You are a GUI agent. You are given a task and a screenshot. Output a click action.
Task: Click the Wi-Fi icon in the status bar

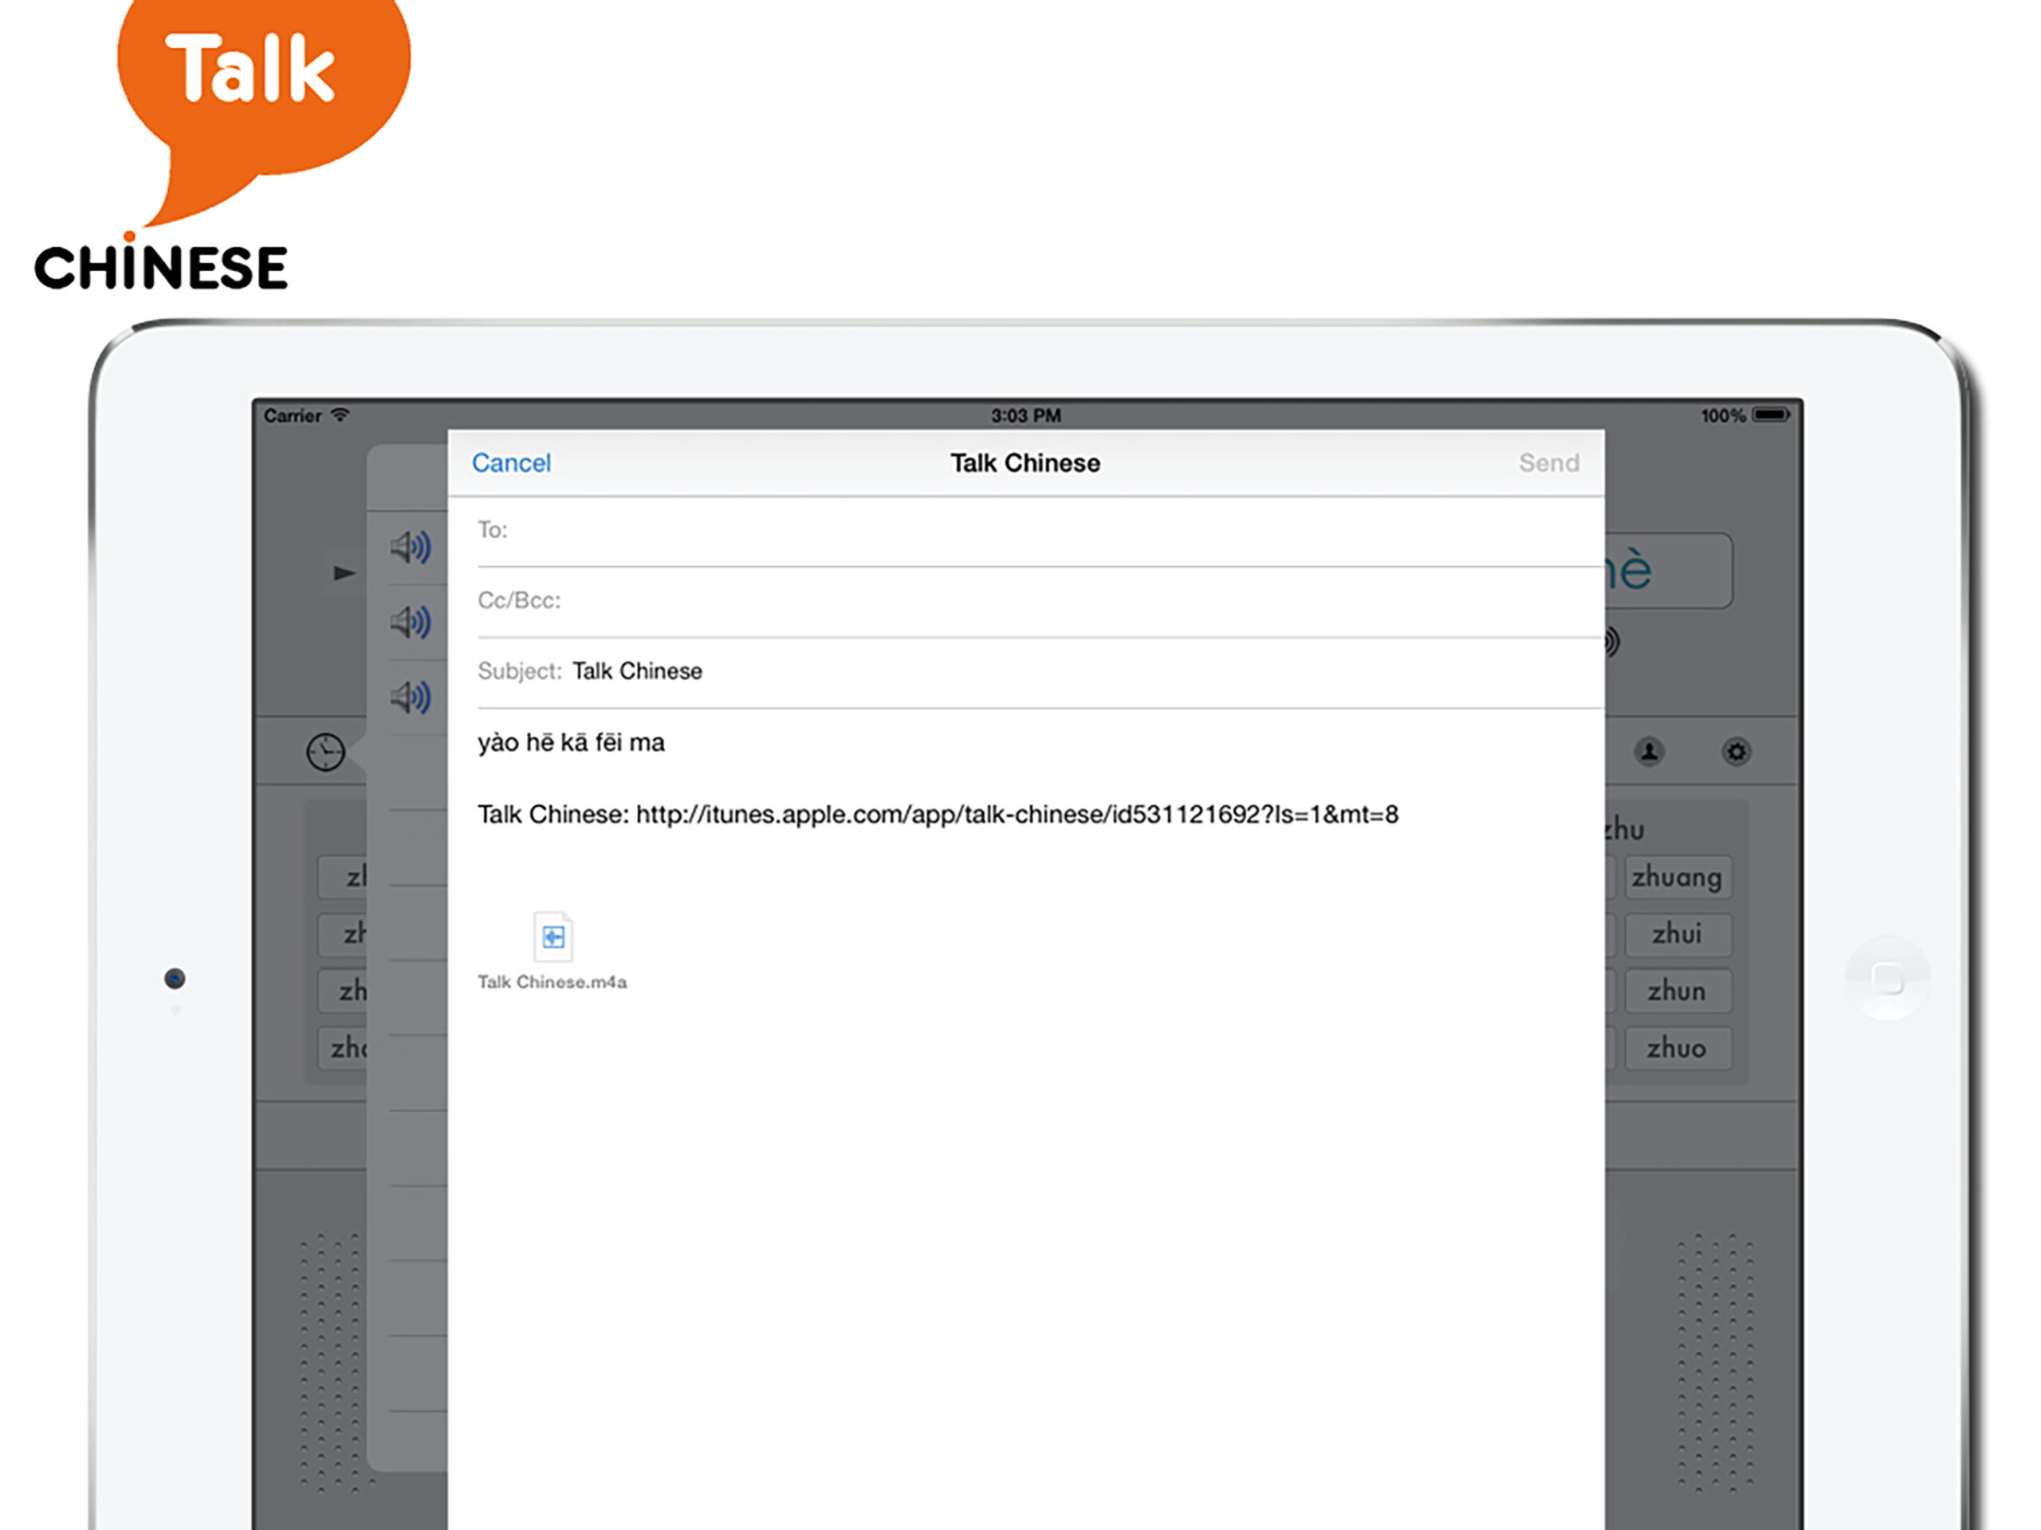pyautogui.click(x=340, y=415)
